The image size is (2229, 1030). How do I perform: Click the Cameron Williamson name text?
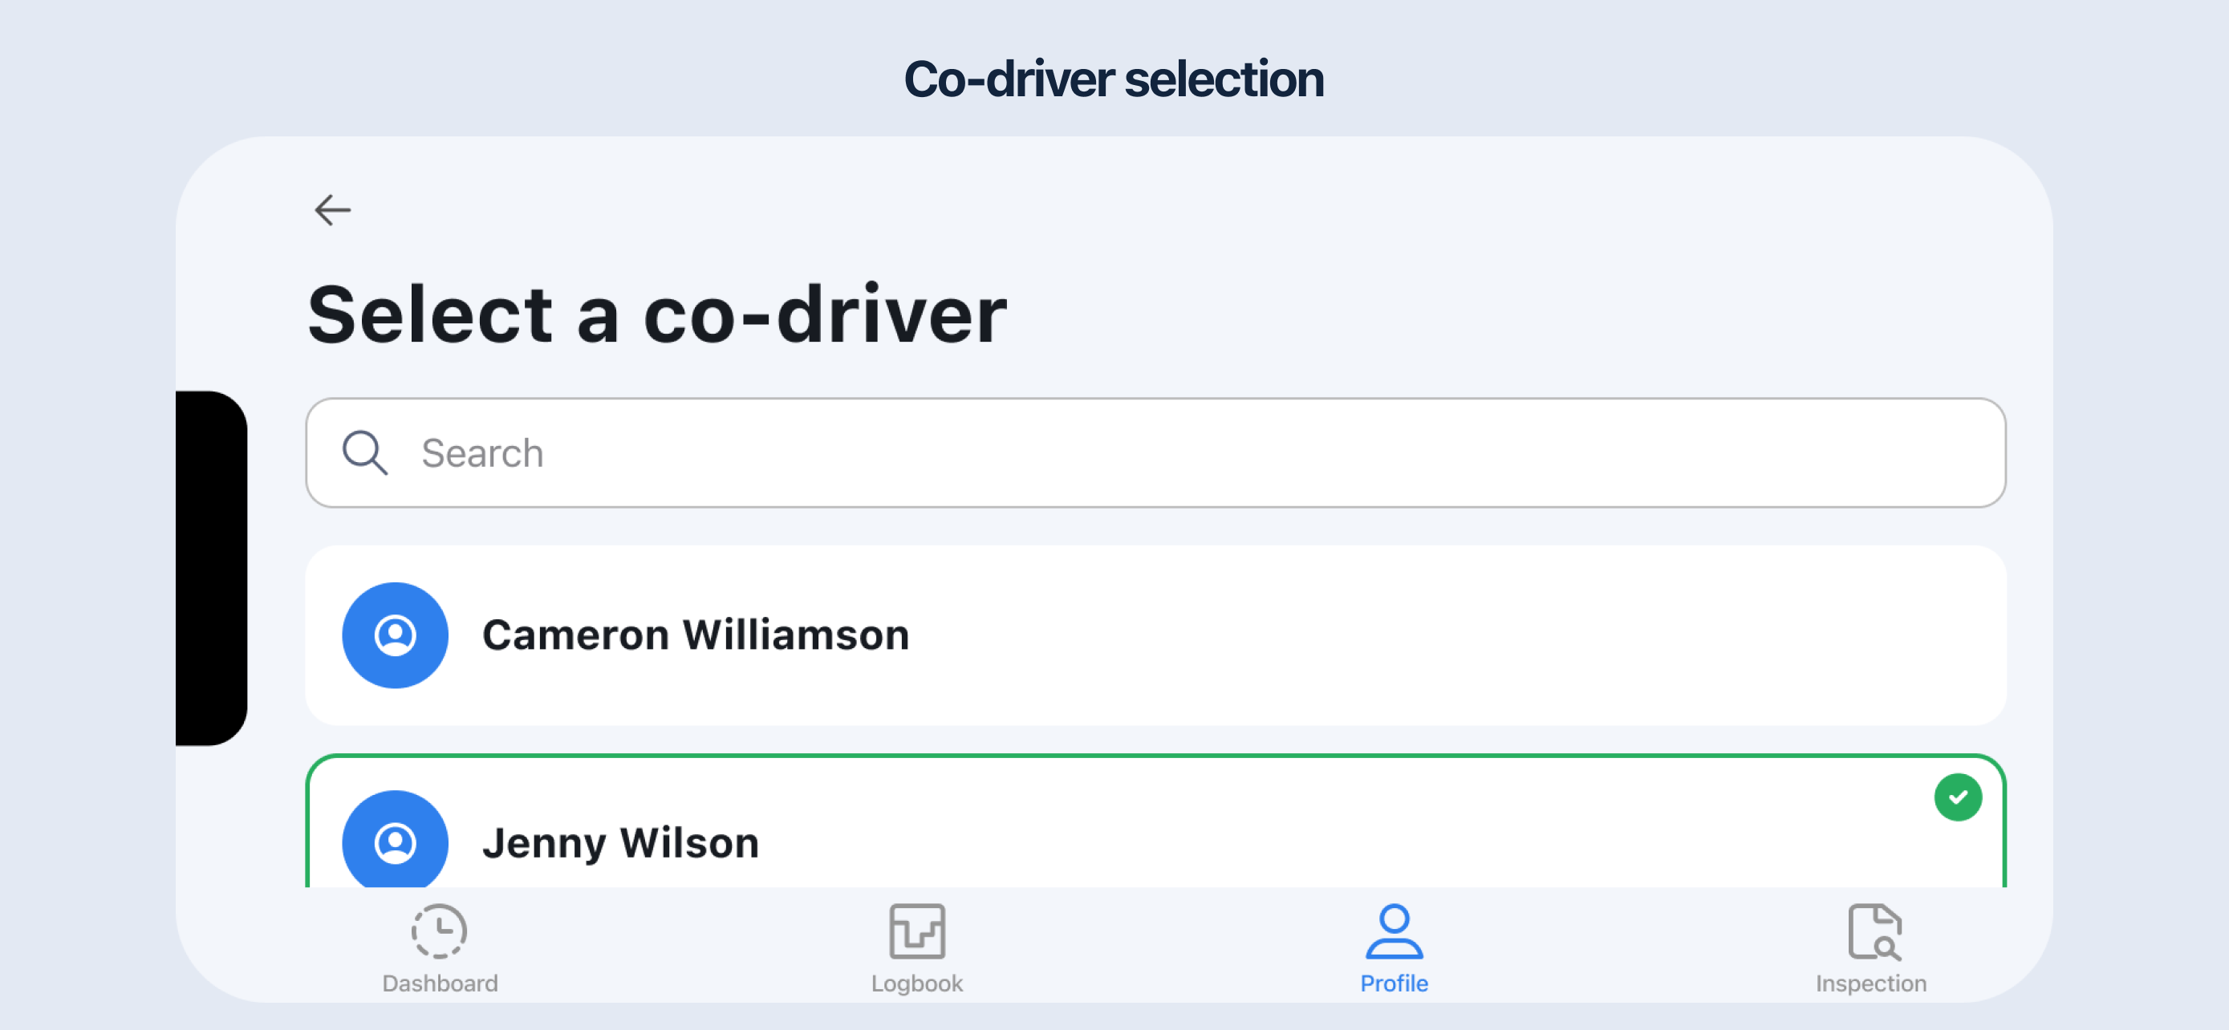pyautogui.click(x=696, y=635)
